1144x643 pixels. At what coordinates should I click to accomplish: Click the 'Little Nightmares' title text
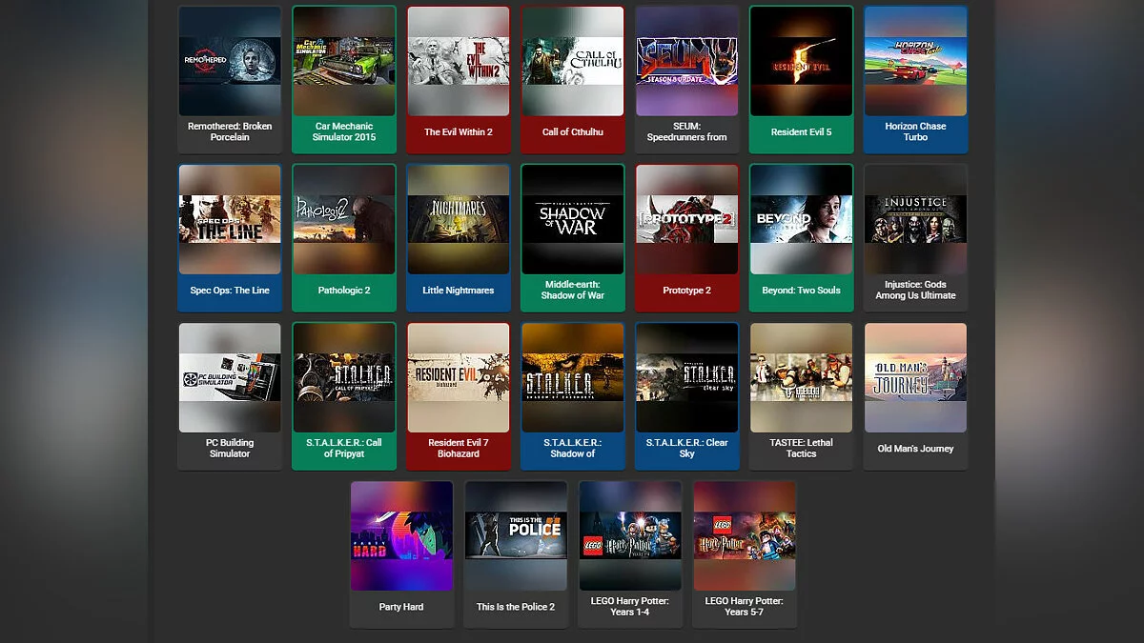[x=459, y=291]
